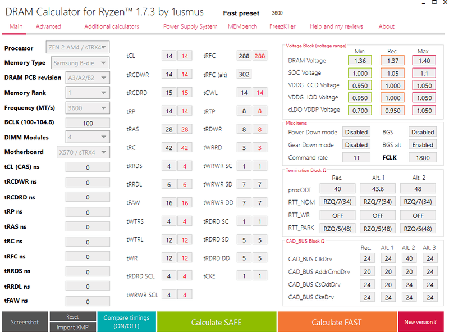Image resolution: width=449 pixels, height=336 pixels.
Task: Click the maximum DRAM Voltage value 1.40
Action: [x=424, y=61]
